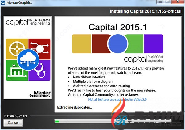Click capital PLATFORM engineering logo in left panel

point(28,22)
